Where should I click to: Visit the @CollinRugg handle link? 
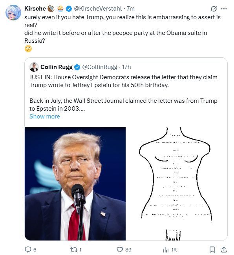(100, 67)
